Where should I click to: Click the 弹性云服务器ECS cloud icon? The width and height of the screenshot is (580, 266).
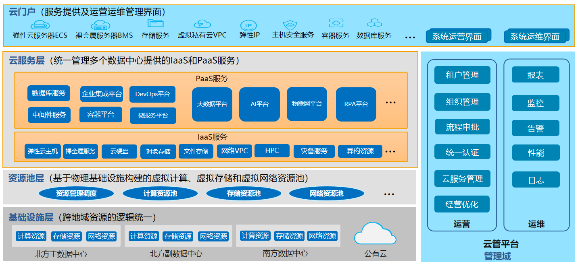40,25
